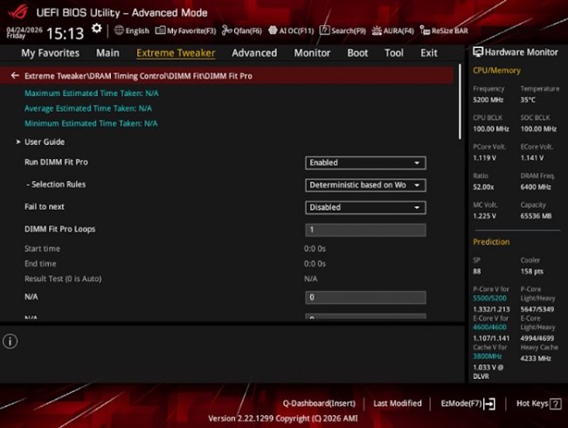Select the Run DIMM Fit Pro label
The height and width of the screenshot is (428, 568).
pos(56,162)
